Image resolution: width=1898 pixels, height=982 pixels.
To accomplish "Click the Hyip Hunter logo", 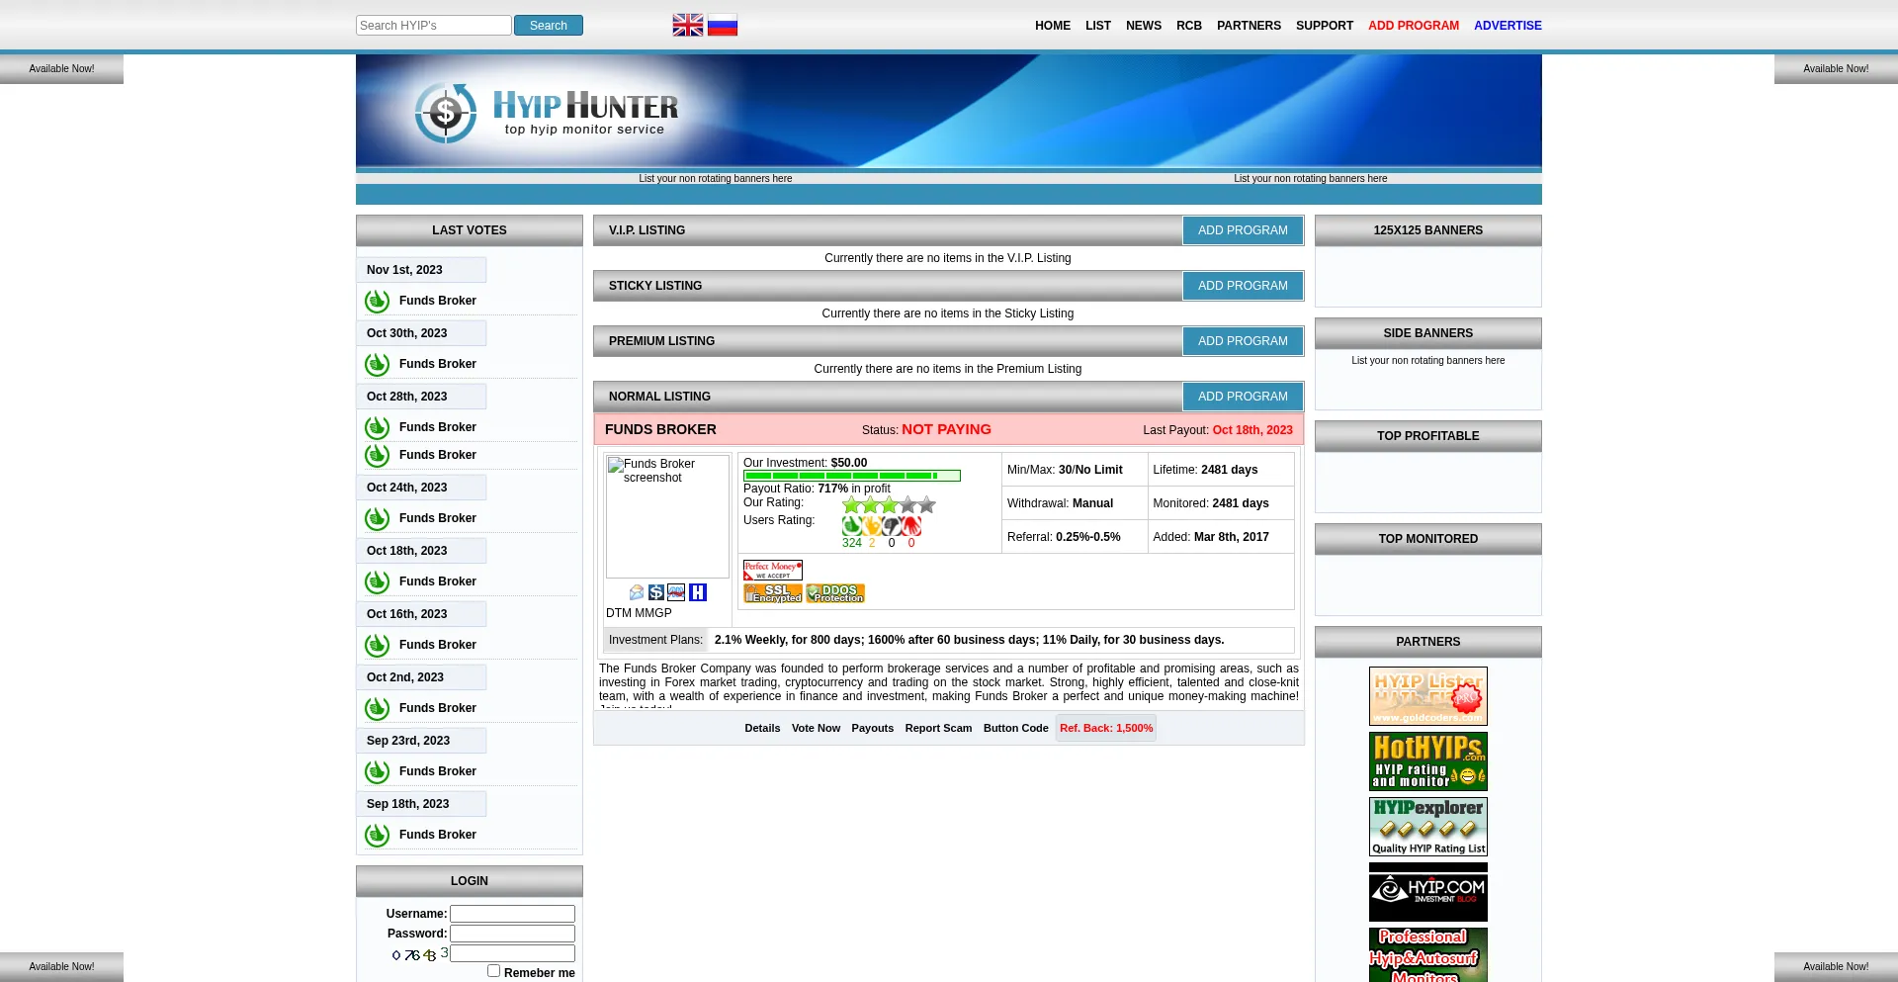I will 547,114.
